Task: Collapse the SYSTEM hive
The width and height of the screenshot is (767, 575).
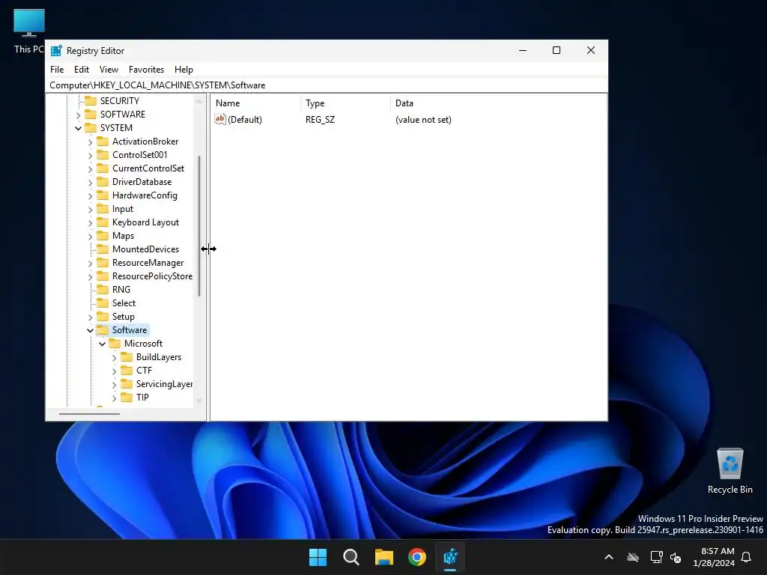Action: (78, 128)
